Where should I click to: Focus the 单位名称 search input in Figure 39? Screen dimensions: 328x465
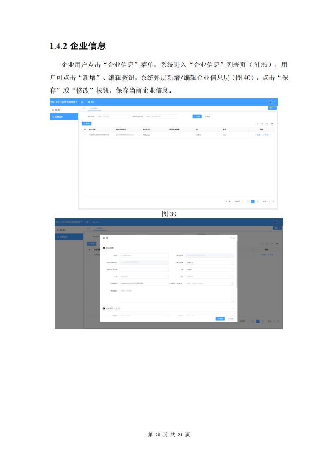pyautogui.click(x=113, y=116)
